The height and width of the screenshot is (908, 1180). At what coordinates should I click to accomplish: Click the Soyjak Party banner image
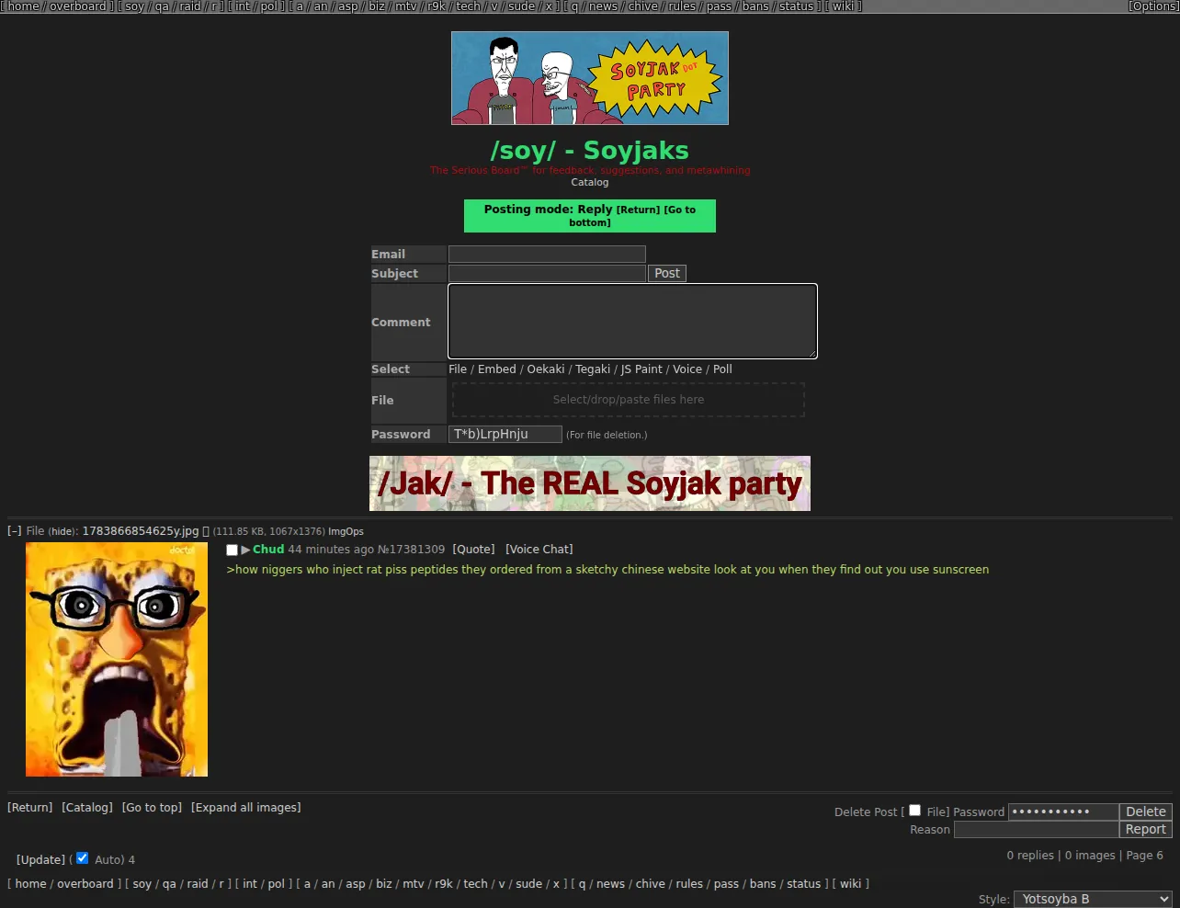(590, 78)
